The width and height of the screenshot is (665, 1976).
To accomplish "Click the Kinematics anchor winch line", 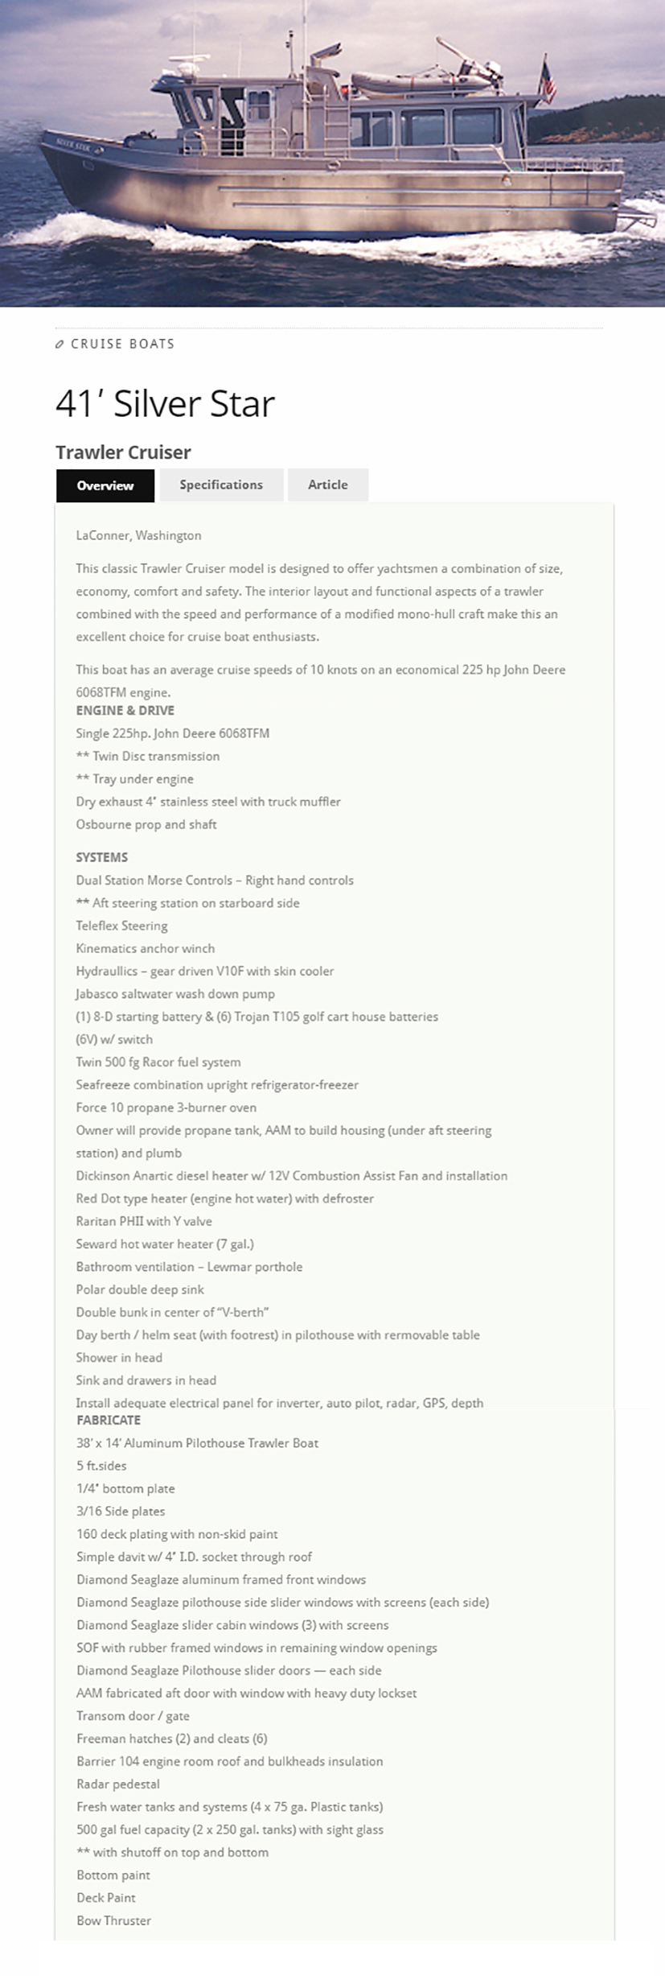I will 145,948.
